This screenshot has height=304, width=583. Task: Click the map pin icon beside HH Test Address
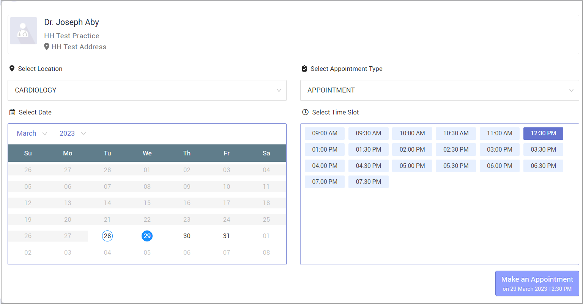tap(47, 47)
